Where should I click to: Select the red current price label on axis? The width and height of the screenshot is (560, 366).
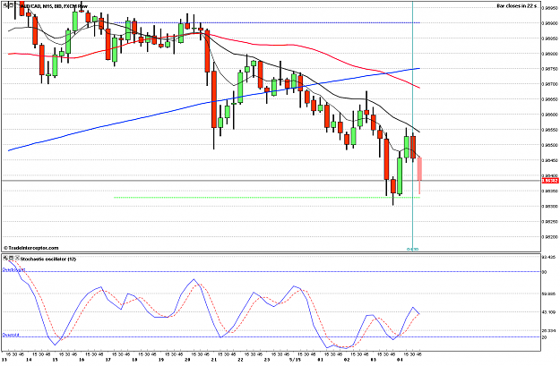550,181
